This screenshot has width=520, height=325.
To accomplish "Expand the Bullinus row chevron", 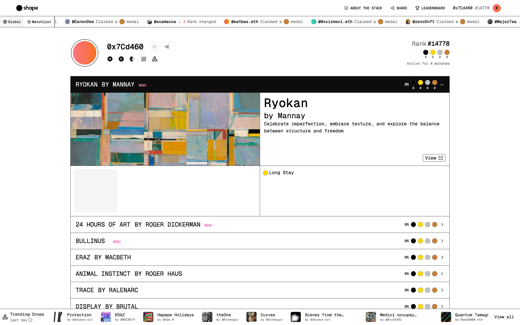I will click(x=442, y=241).
